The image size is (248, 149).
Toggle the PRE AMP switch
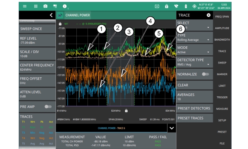(48, 107)
